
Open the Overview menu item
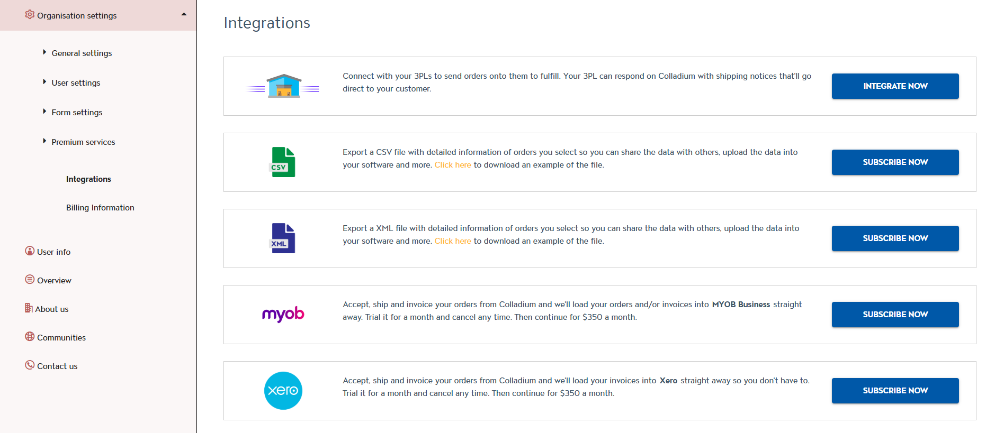coord(54,281)
